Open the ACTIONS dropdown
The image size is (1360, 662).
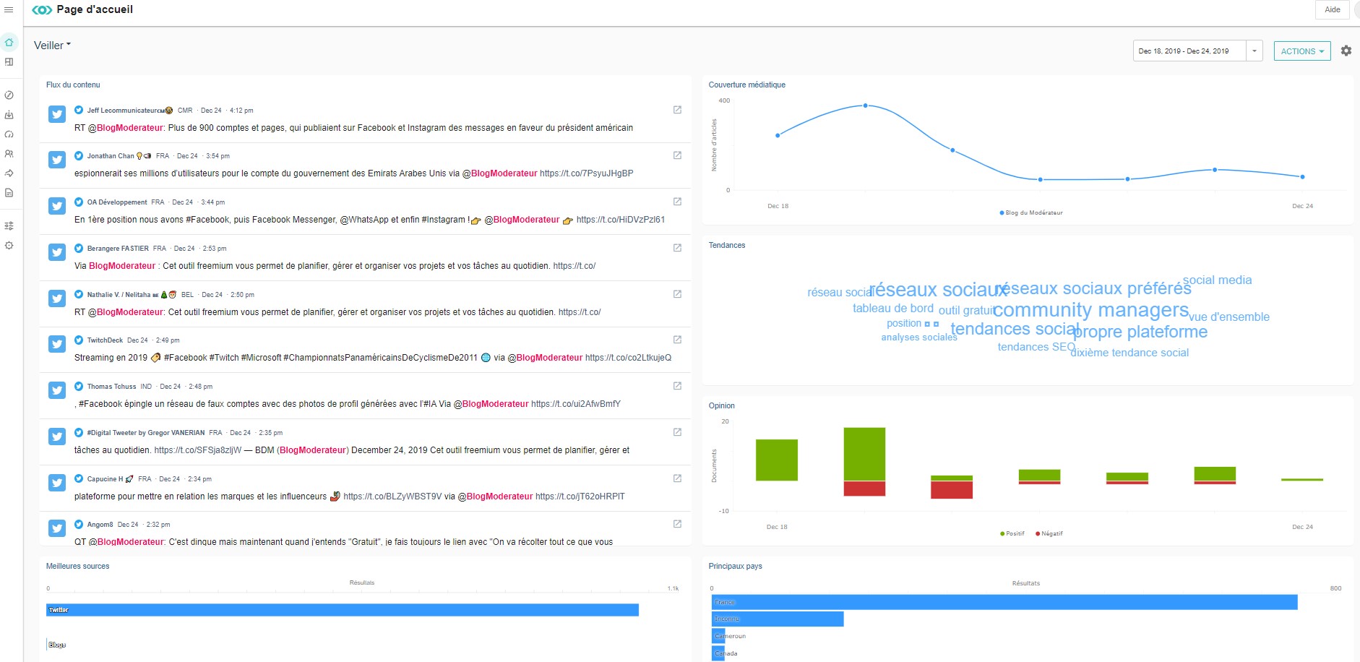1301,51
